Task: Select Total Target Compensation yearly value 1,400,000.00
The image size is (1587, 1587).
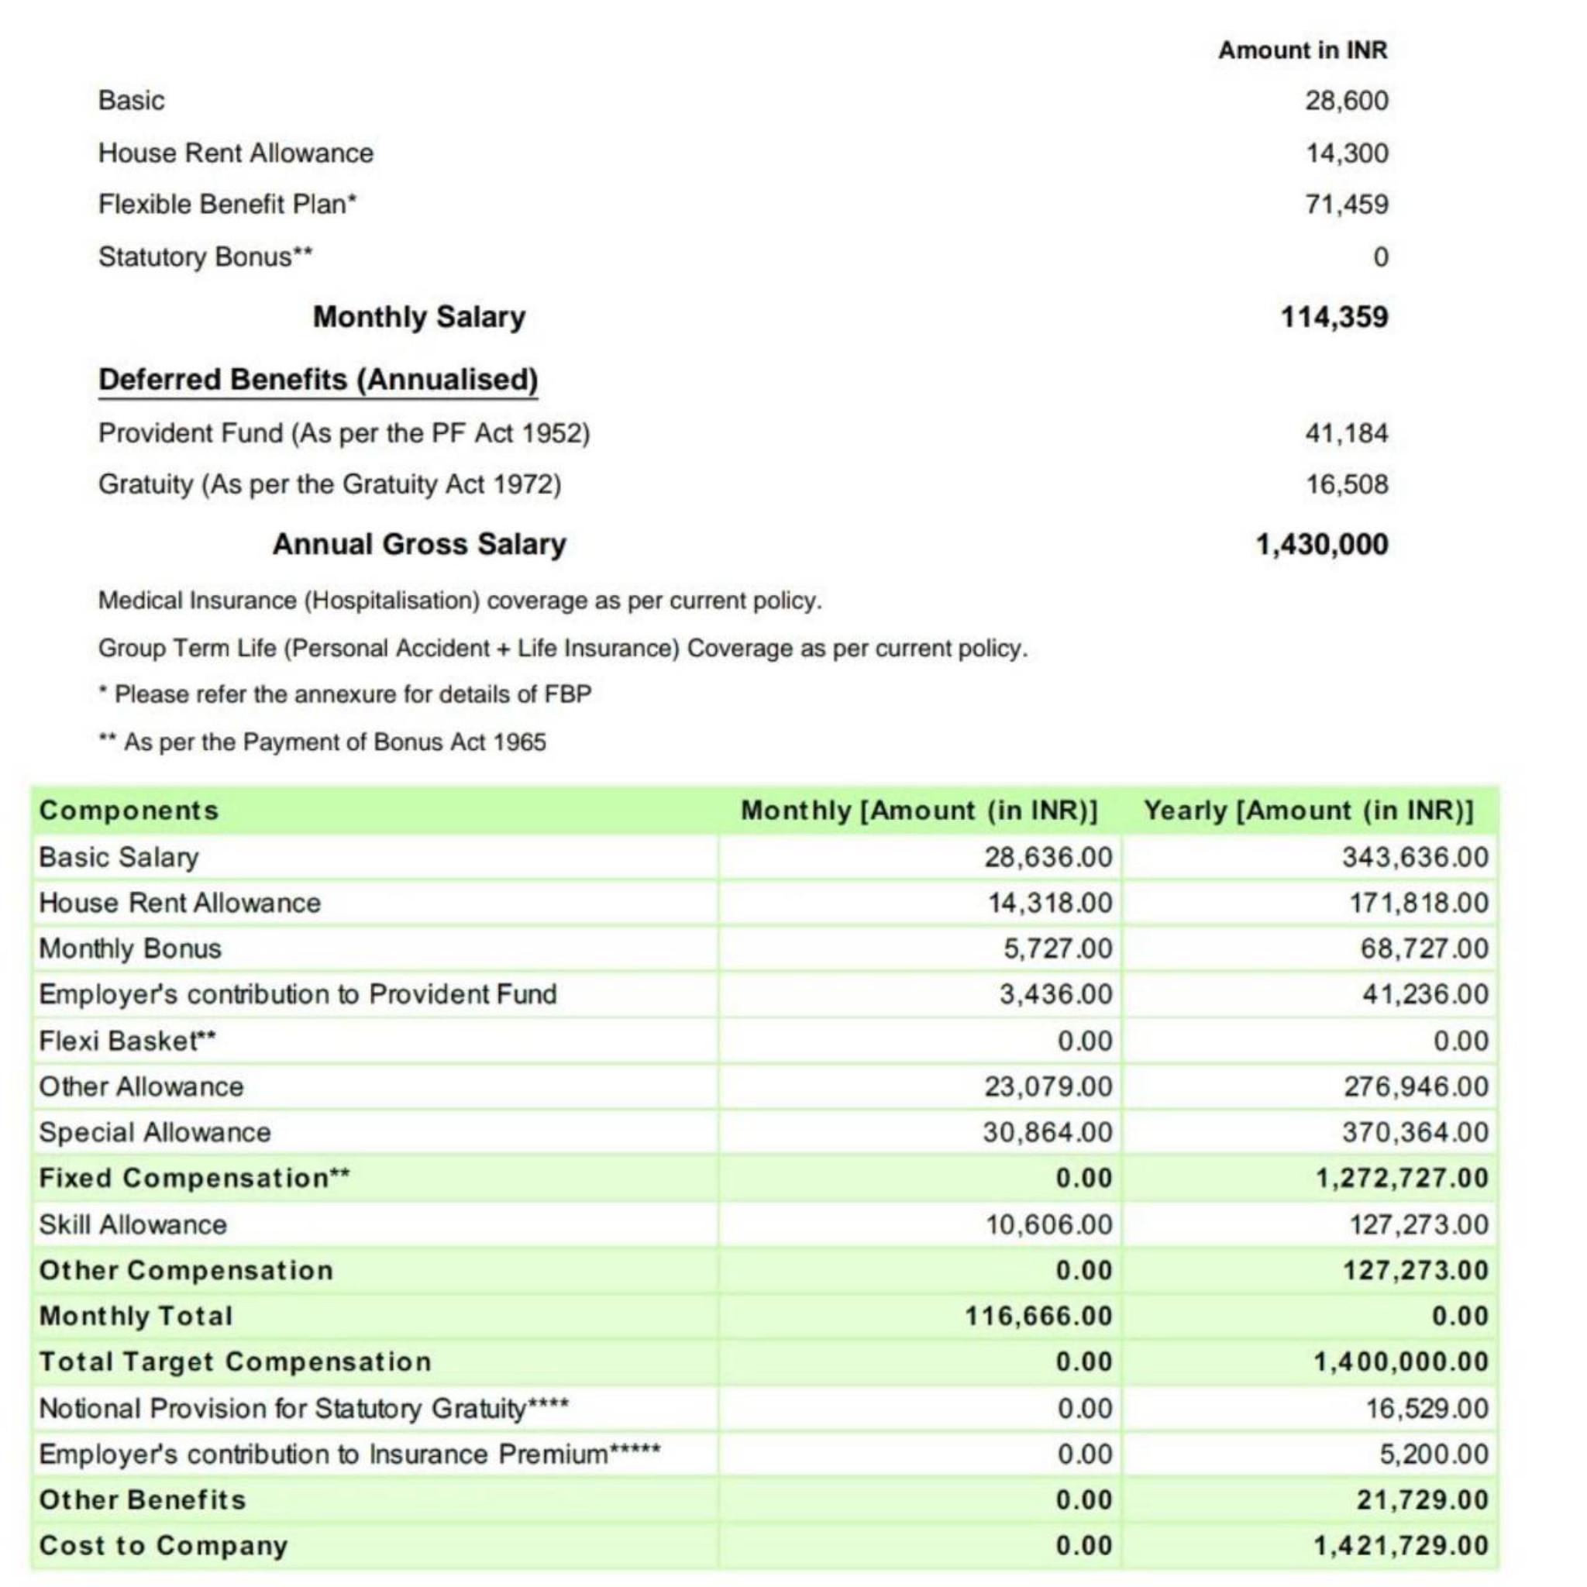Action: pos(1400,1362)
